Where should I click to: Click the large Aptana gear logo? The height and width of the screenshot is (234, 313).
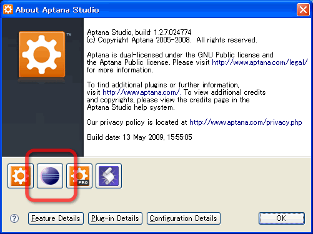coord(42,54)
